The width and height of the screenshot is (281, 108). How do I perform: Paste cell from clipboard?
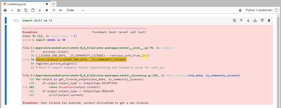[x=33, y=10]
